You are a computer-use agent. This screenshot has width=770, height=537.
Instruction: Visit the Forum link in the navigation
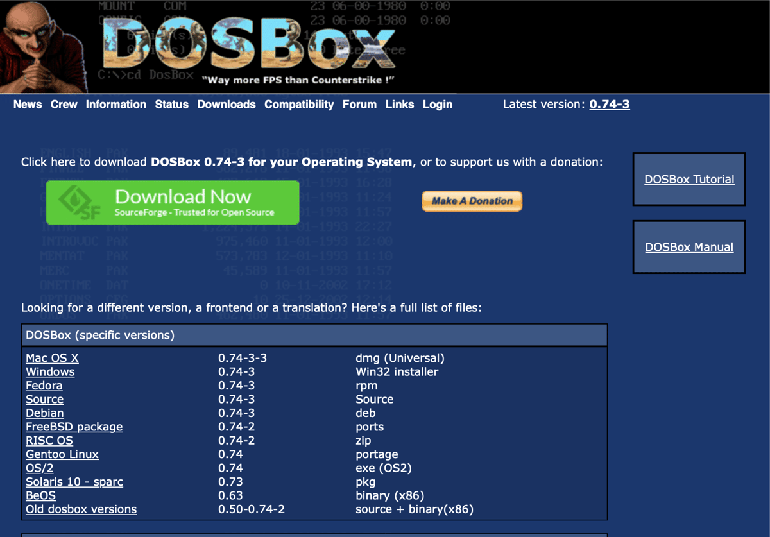[x=360, y=104]
